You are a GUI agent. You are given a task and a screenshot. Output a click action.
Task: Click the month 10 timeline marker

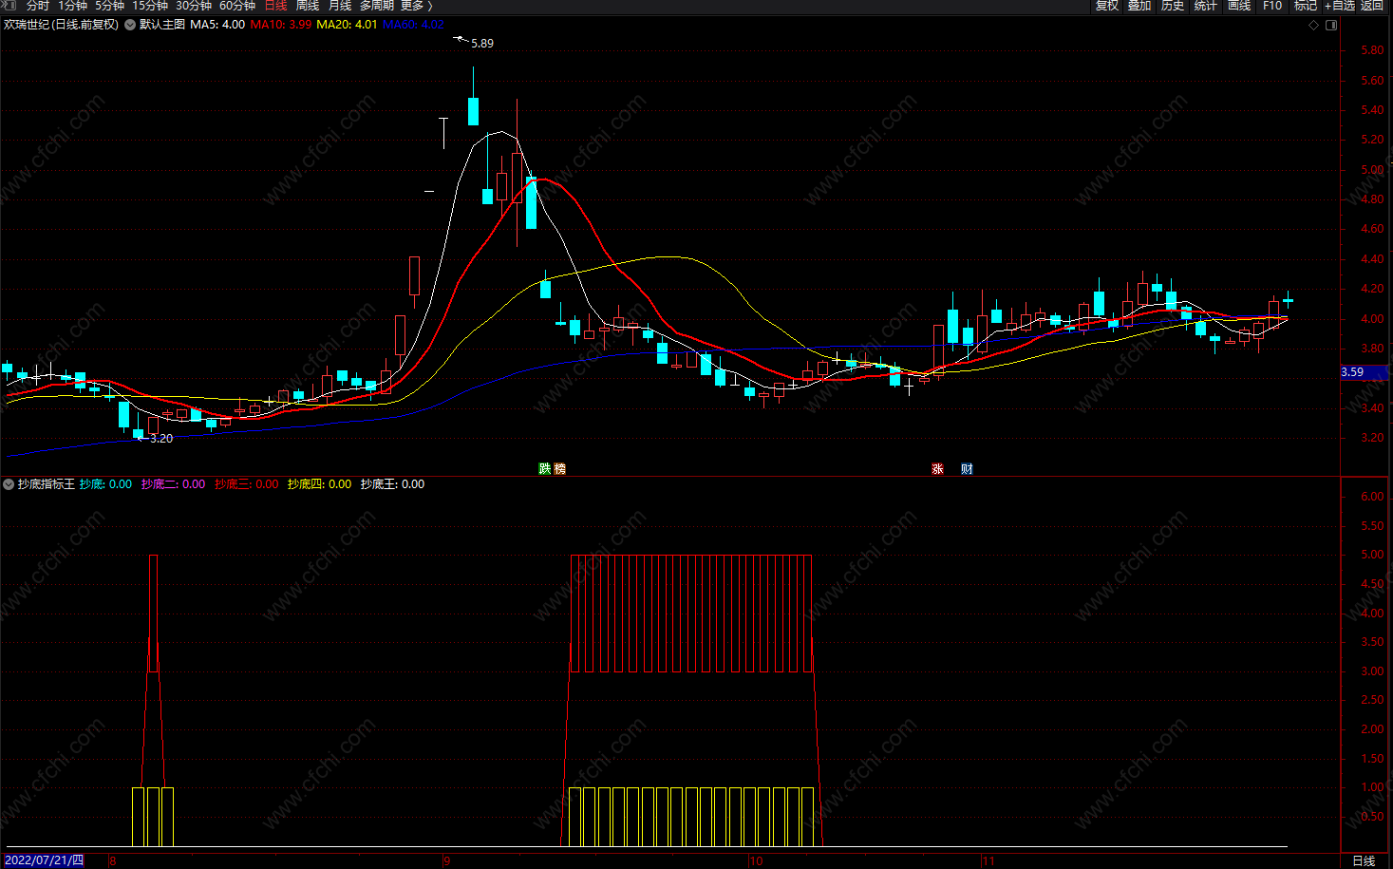(756, 861)
